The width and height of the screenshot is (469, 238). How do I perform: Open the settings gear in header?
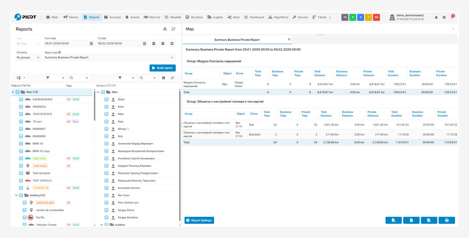[x=444, y=17]
